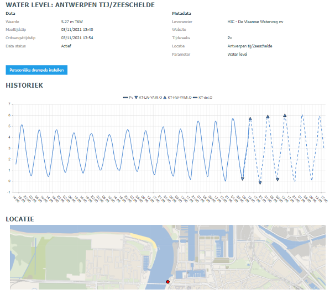Click the Tijdreeks label
335x290 pixels.
click(181, 37)
